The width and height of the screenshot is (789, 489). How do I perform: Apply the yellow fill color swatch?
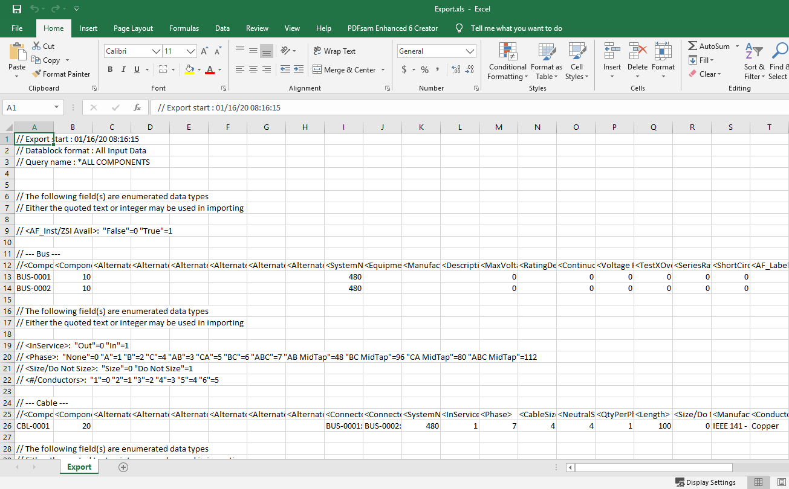pos(189,70)
